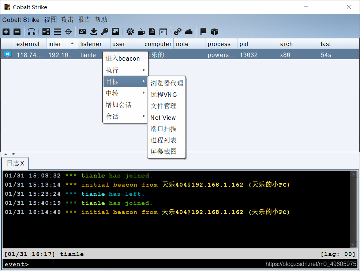Click the log scrollbar down arrow
360x271 pixels.
click(x=354, y=245)
